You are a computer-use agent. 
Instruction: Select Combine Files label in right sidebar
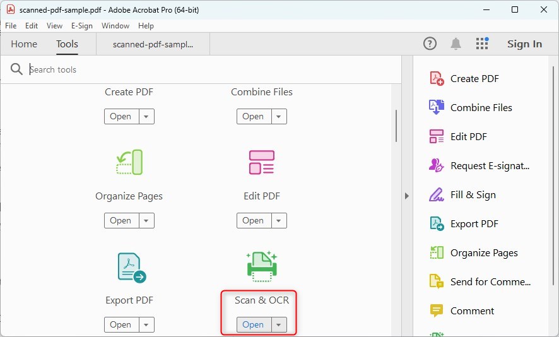coord(481,107)
